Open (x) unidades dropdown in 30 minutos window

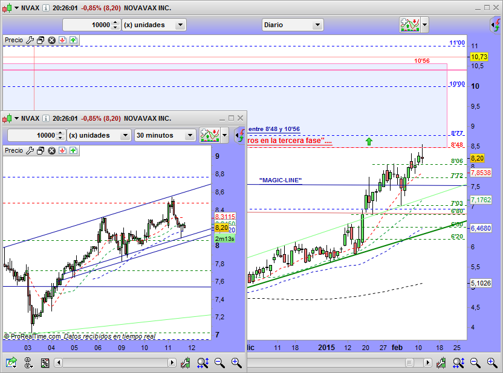click(99, 135)
